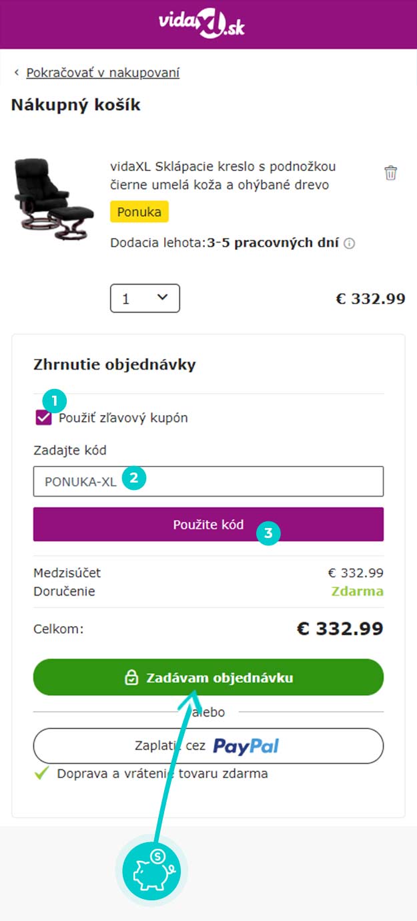Uncheck the Použiť zľavový kupón checkbox

44,418
